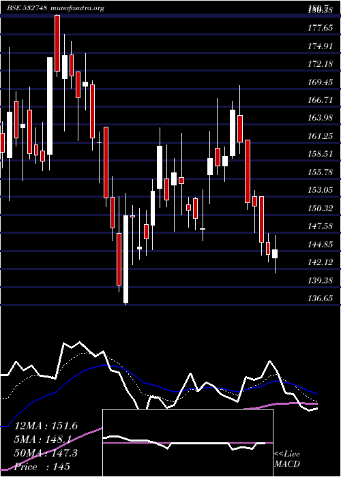Click the tallest red candle at chart top
The image size is (341, 477).
(57, 43)
